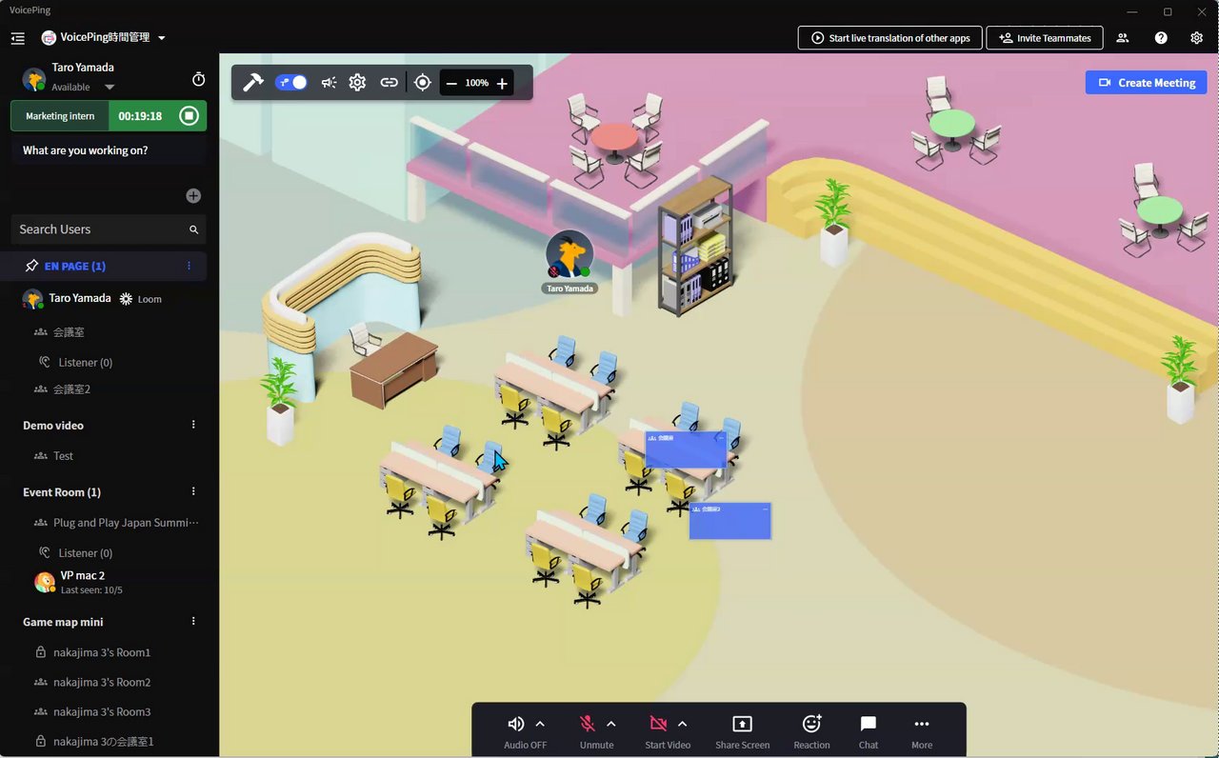Viewport: 1219px width, 758px height.
Task: Open the time tracker stopwatch icon
Action: 198,79
